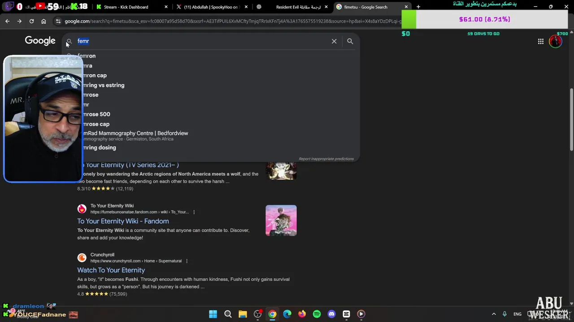Select suggestion "femrose 500"
This screenshot has height=322, width=574.
click(211, 114)
